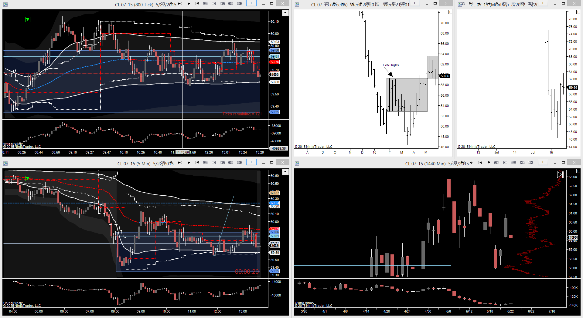Click the single centered-rectangle layout icon in 800 Tick title bar
This screenshot has width=583, height=318.
point(213,4)
